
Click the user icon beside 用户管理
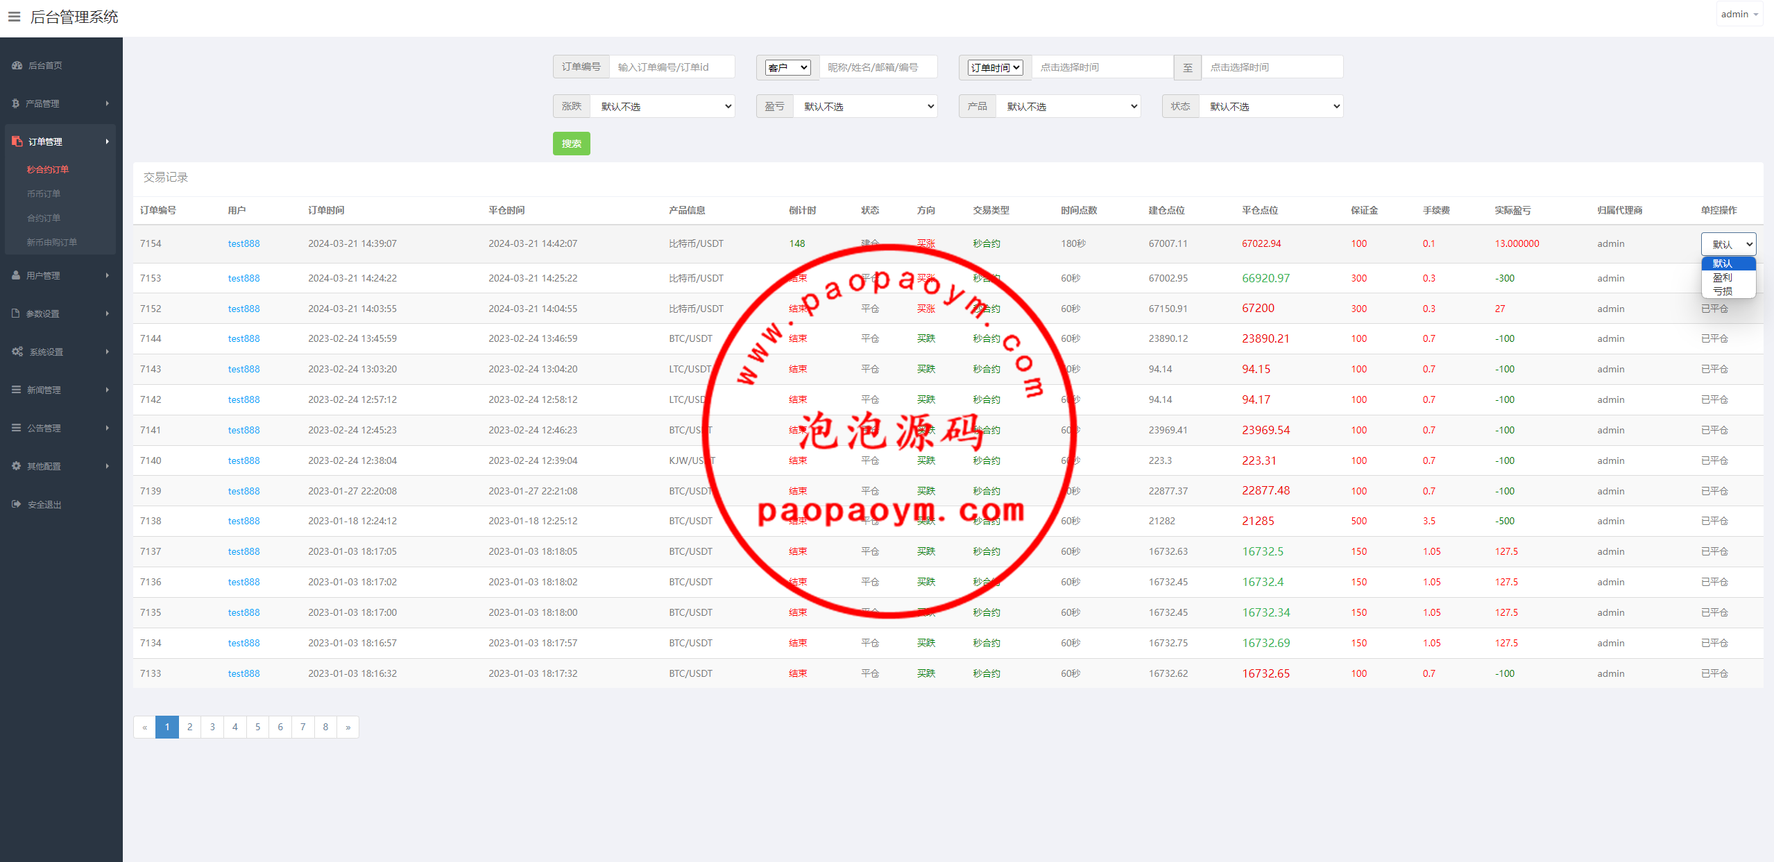point(16,275)
